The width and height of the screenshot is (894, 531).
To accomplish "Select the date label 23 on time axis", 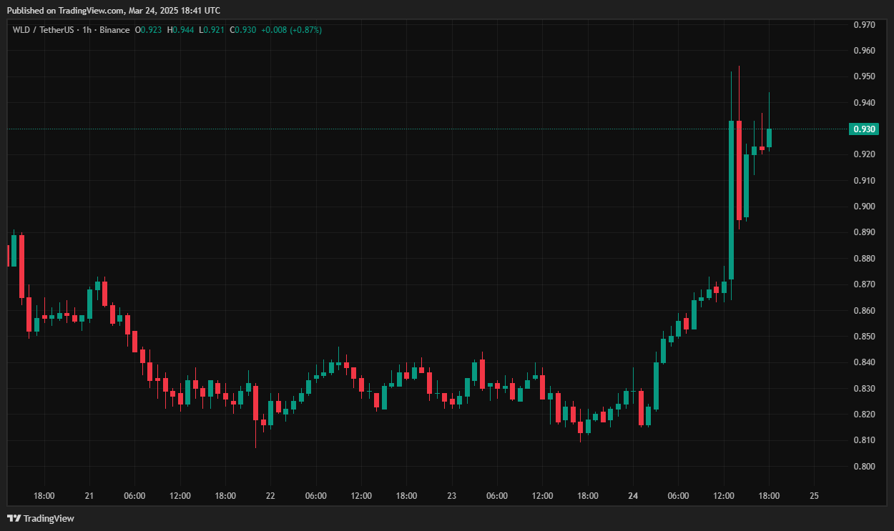I will [451, 495].
